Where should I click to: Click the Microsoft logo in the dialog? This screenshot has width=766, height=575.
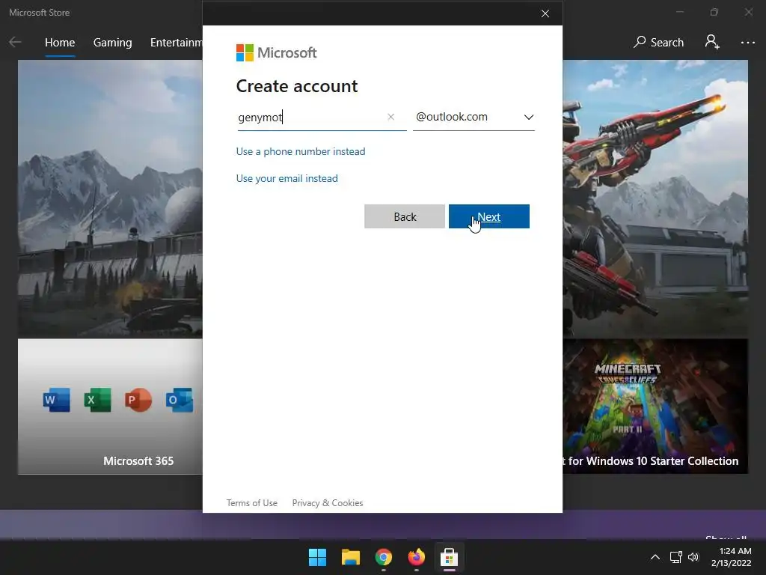coord(277,53)
